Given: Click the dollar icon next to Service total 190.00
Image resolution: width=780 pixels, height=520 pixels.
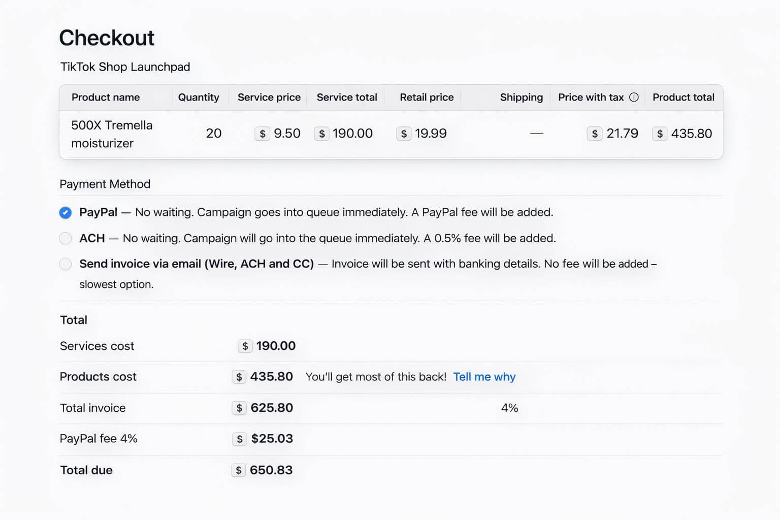Looking at the screenshot, I should (322, 134).
